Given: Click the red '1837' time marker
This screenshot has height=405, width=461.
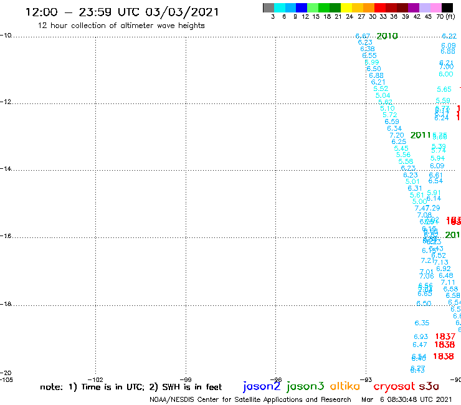Looking at the screenshot, I should [445, 336].
